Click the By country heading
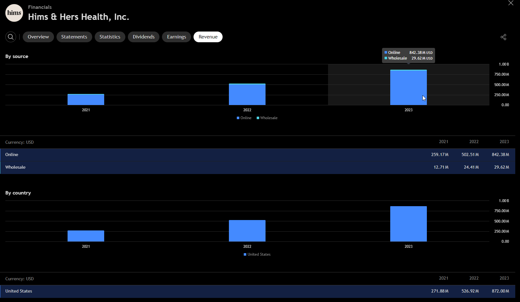Image resolution: width=520 pixels, height=302 pixels. pos(18,193)
